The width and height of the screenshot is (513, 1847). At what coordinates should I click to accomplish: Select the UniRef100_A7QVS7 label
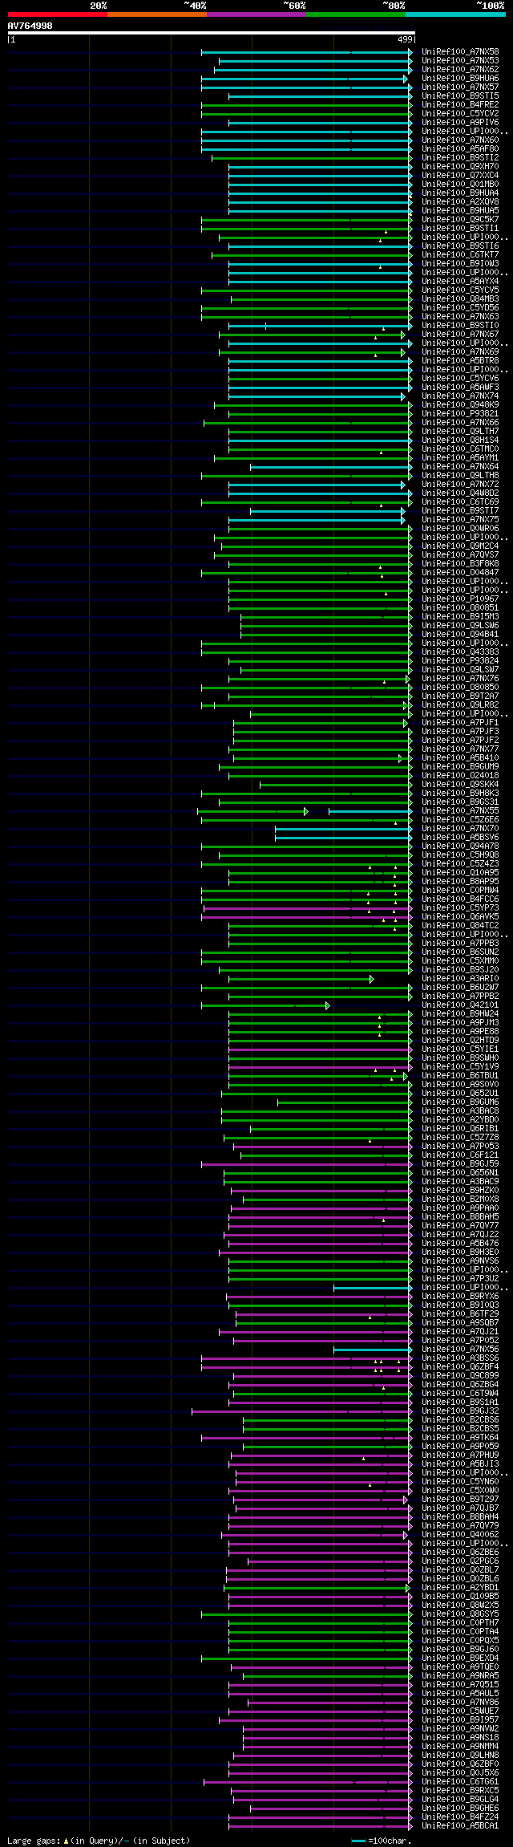pos(460,555)
